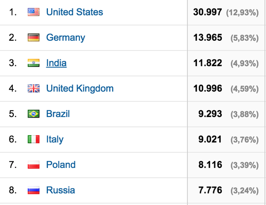266x205 pixels.
Task: Click the 13.965 sessions value
Action: [207, 38]
